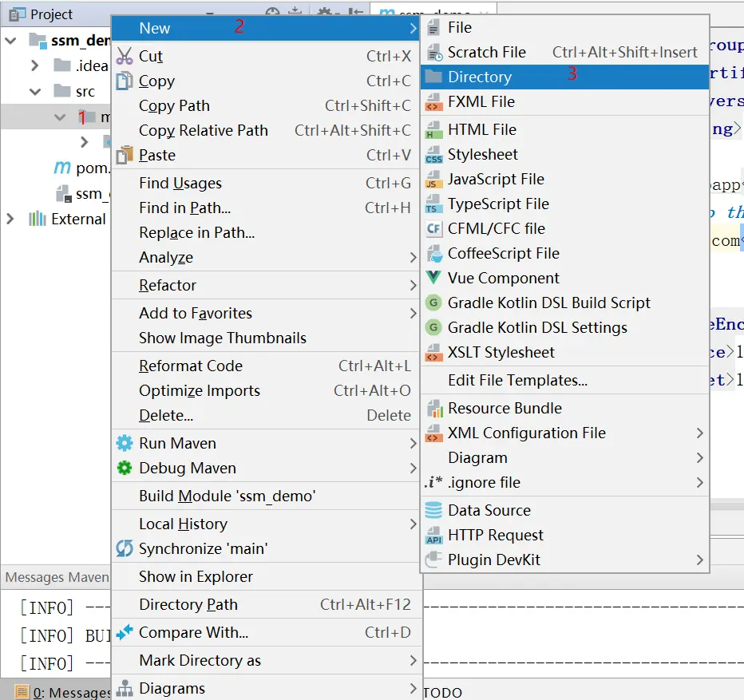This screenshot has height=700, width=744.
Task: Select Show Image Thumbnails entry
Action: [x=267, y=338]
